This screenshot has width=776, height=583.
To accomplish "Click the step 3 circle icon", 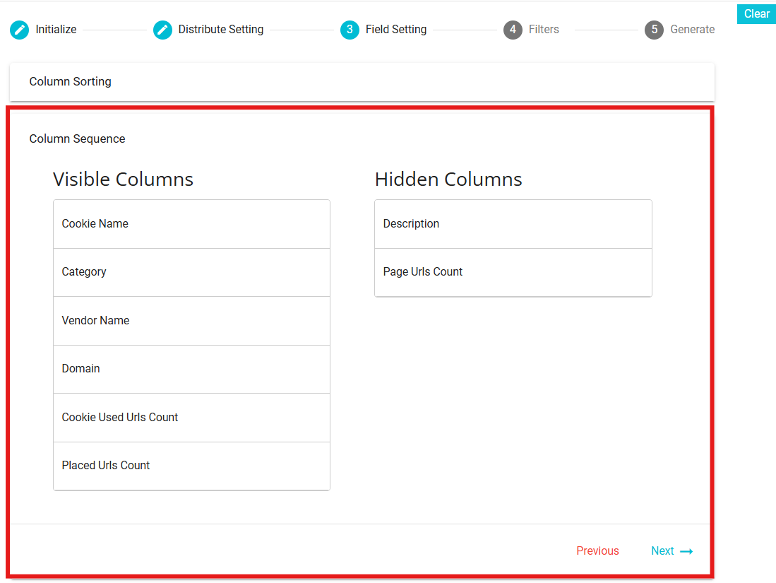I will [x=350, y=30].
